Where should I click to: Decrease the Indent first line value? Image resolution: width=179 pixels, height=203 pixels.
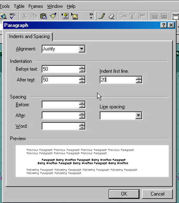coord(139,81)
